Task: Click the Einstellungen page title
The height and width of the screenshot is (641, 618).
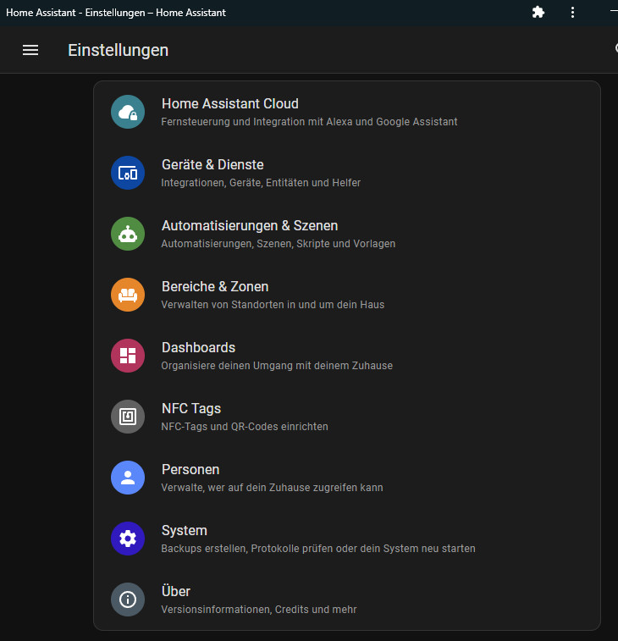Action: click(x=118, y=50)
